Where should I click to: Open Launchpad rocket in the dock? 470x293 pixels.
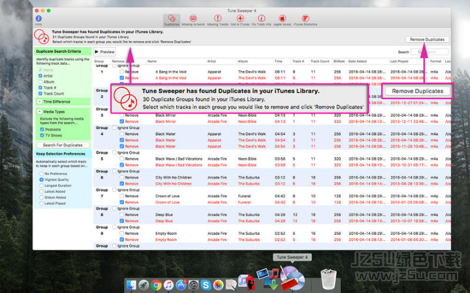coord(144,285)
